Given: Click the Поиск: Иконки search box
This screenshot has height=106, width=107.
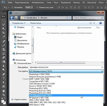Looking at the screenshot, I should point(88,18).
